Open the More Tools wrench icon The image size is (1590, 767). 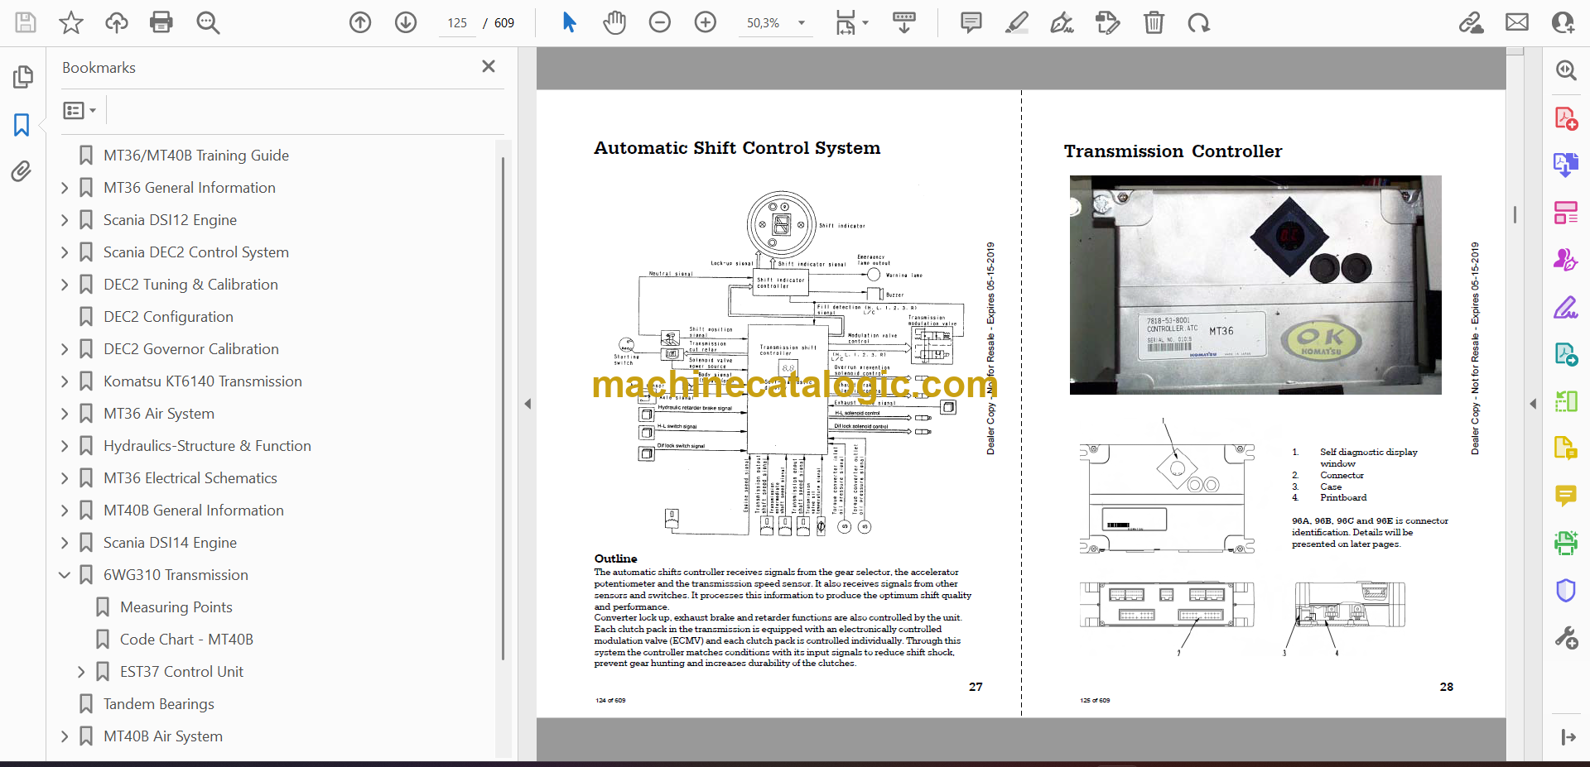1565,638
